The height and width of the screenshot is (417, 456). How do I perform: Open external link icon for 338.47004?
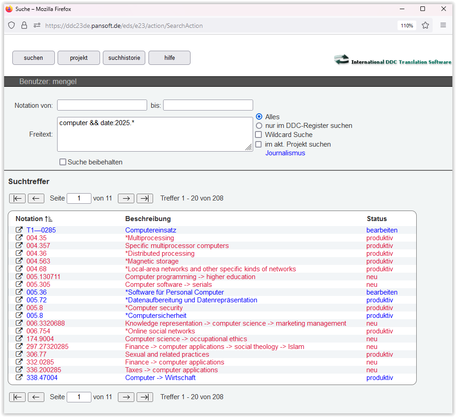[x=19, y=378]
